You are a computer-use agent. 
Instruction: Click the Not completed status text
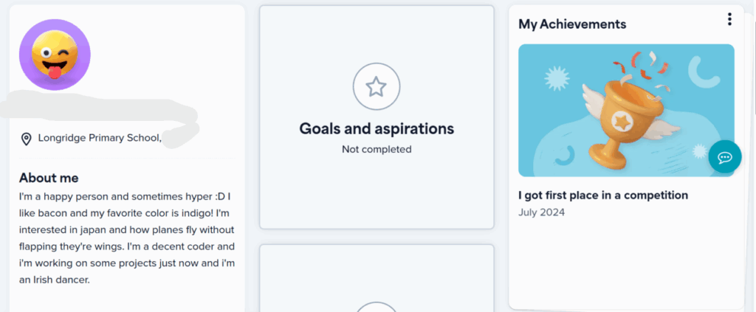377,150
